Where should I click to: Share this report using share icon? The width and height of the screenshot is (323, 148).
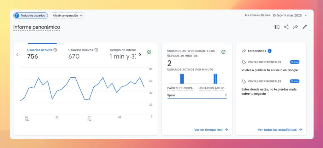[286, 27]
